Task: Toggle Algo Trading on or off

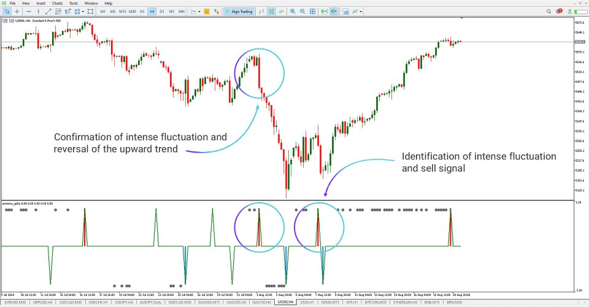Action: [239, 12]
